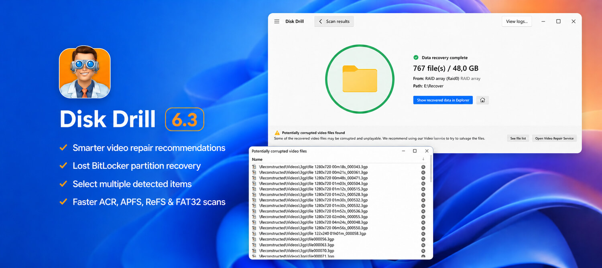Select the row 'file 1280x720 01m03s_000504.3gp'
This screenshot has width=602, height=268.
pos(339,183)
